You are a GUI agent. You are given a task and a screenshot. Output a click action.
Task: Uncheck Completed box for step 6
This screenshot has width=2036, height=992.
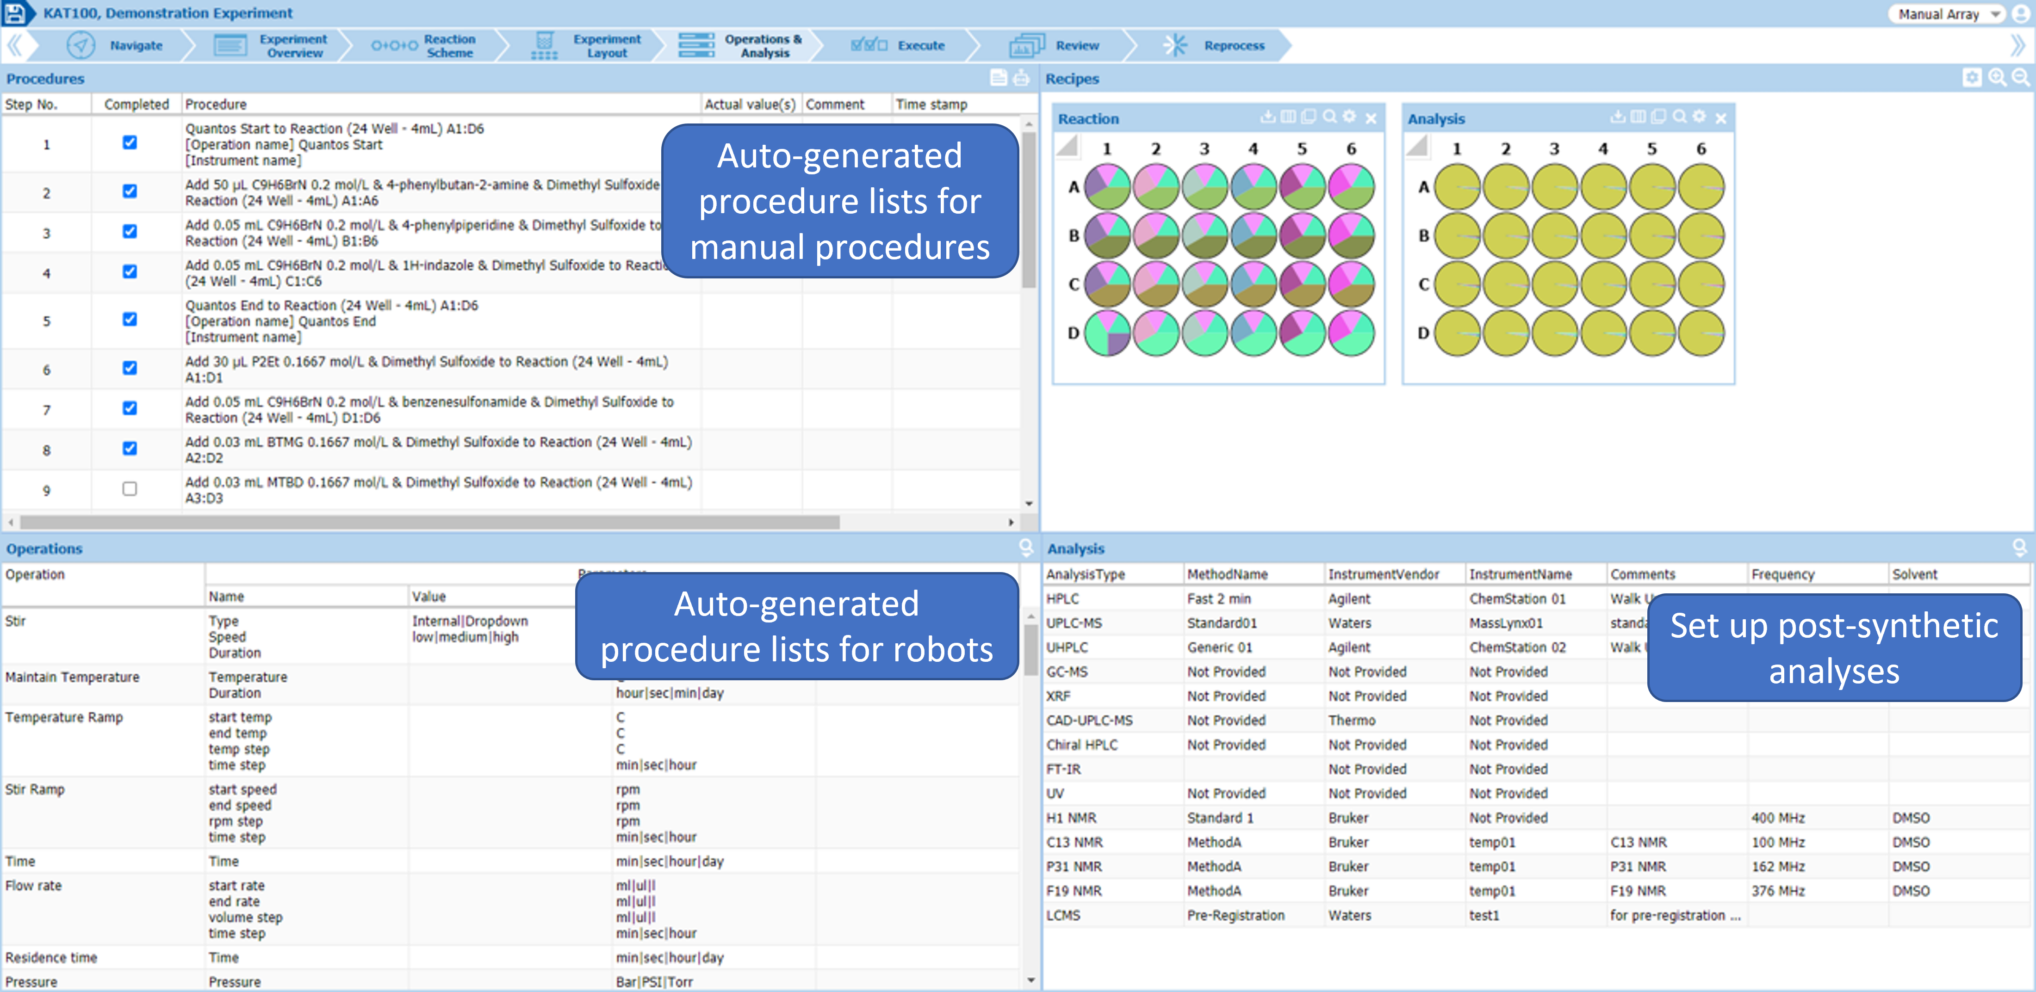(130, 368)
